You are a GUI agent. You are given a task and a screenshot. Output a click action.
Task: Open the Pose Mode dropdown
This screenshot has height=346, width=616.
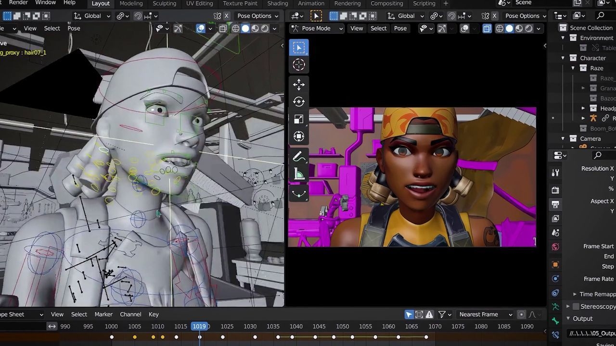click(317, 28)
